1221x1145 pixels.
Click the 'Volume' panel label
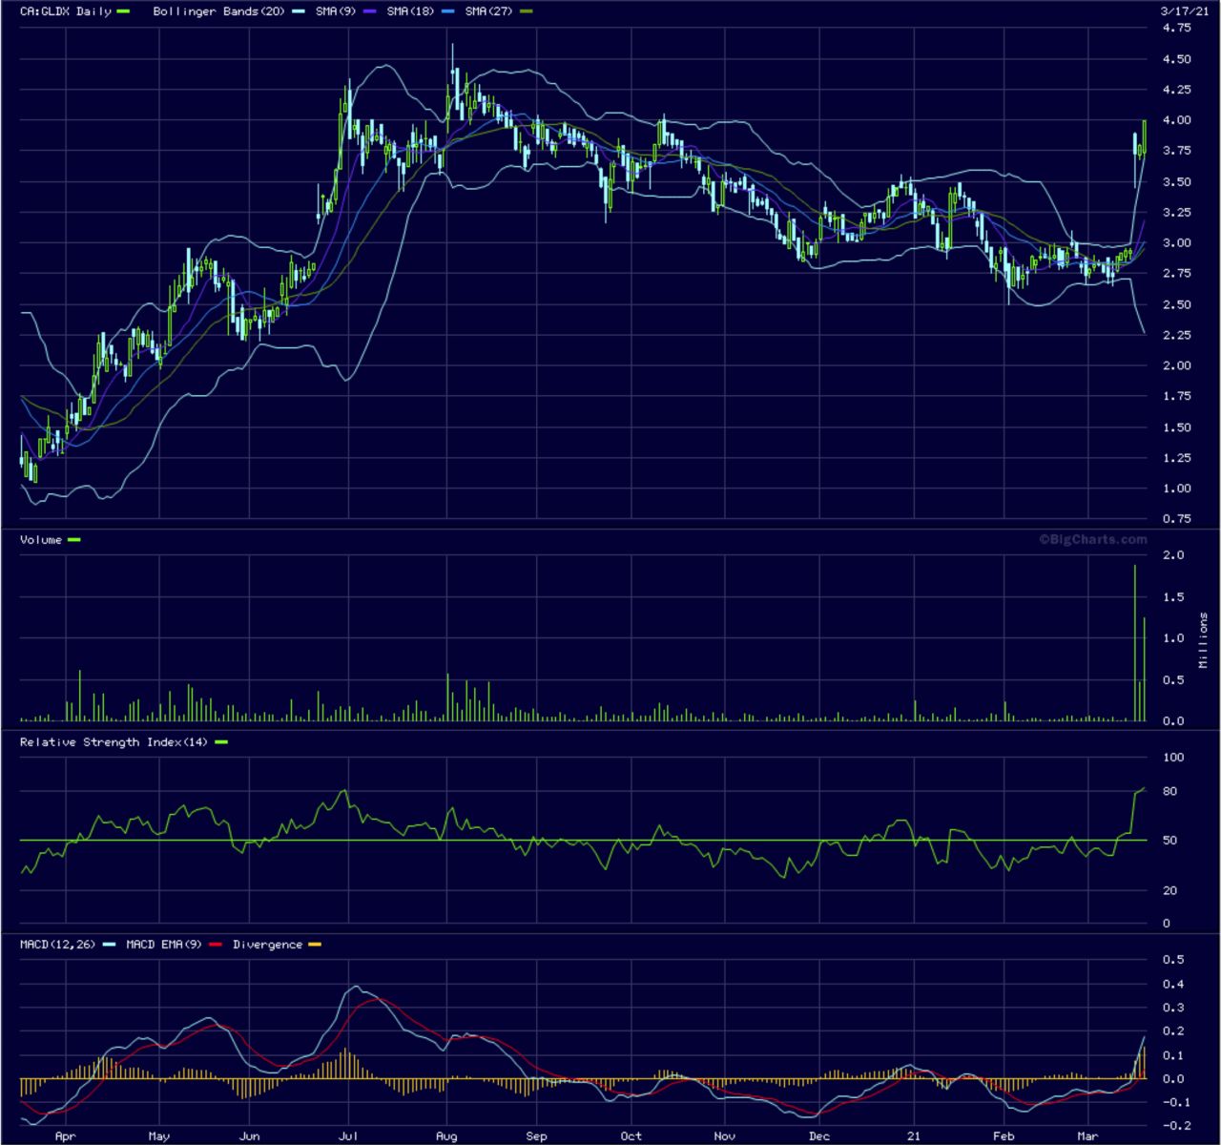pos(41,540)
